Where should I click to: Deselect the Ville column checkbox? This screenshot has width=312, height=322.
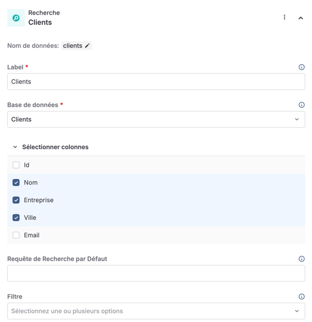tap(16, 218)
